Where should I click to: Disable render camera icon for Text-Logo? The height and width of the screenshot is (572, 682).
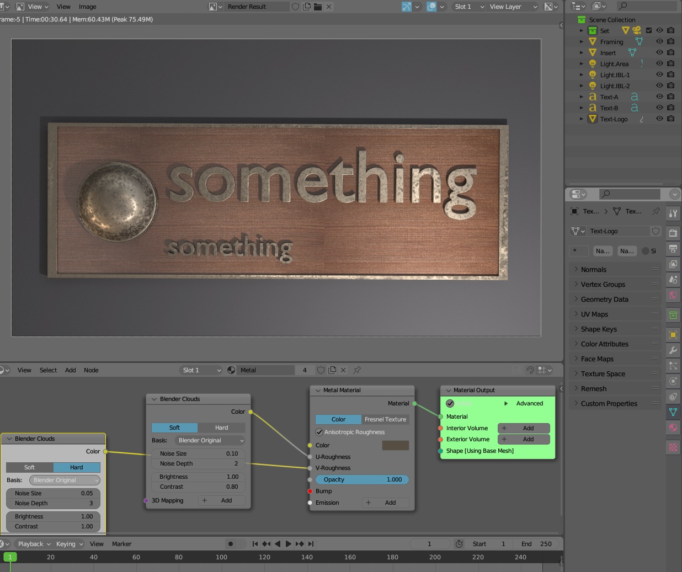[670, 119]
